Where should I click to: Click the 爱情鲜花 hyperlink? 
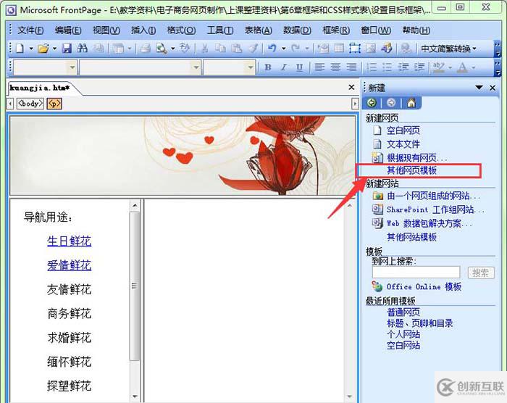coord(70,265)
